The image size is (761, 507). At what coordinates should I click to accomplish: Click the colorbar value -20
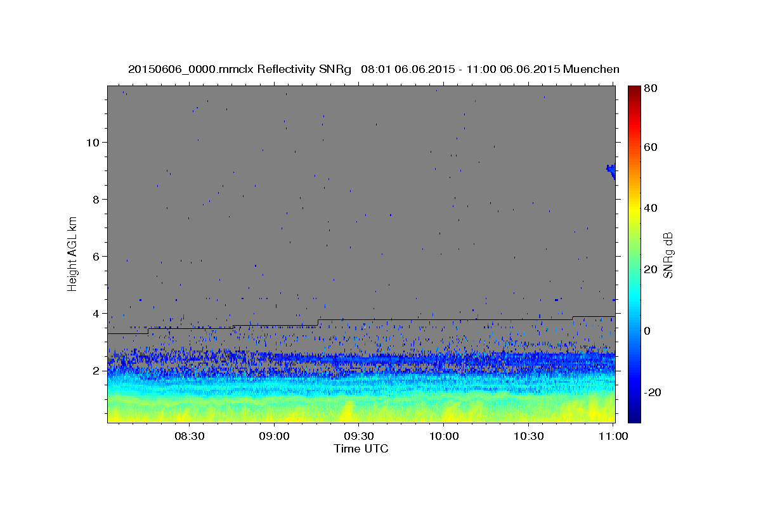coord(652,392)
